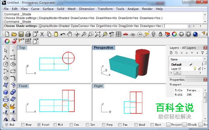
Task: Activate the Front viewport title
Action: click(x=23, y=86)
